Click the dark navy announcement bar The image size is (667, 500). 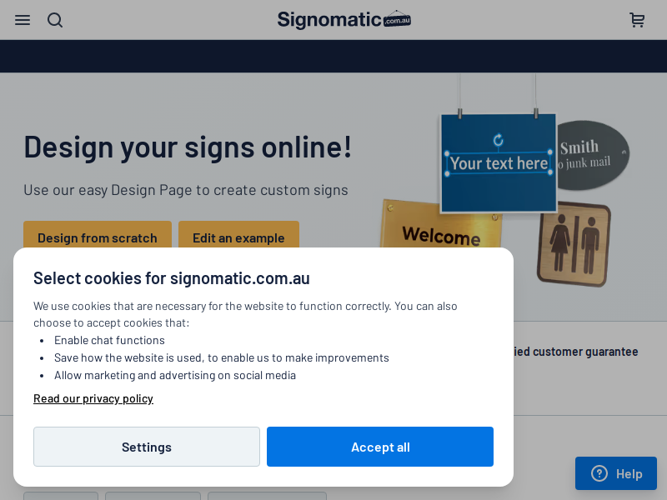pyautogui.click(x=333, y=56)
